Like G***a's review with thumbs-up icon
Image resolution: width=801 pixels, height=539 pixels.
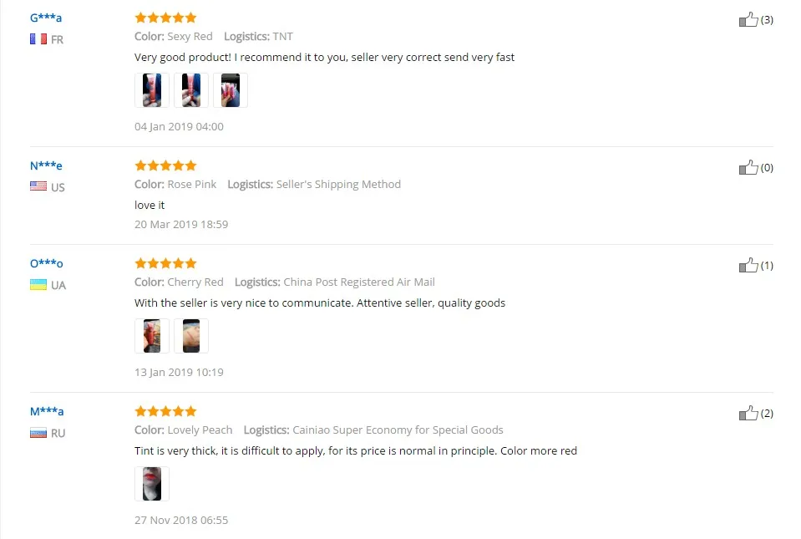tap(748, 20)
